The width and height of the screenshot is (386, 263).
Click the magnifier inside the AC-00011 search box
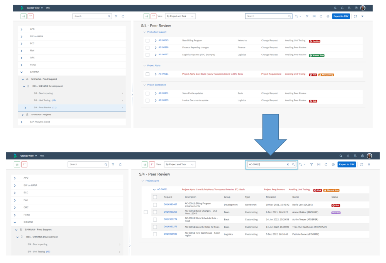click(293, 164)
